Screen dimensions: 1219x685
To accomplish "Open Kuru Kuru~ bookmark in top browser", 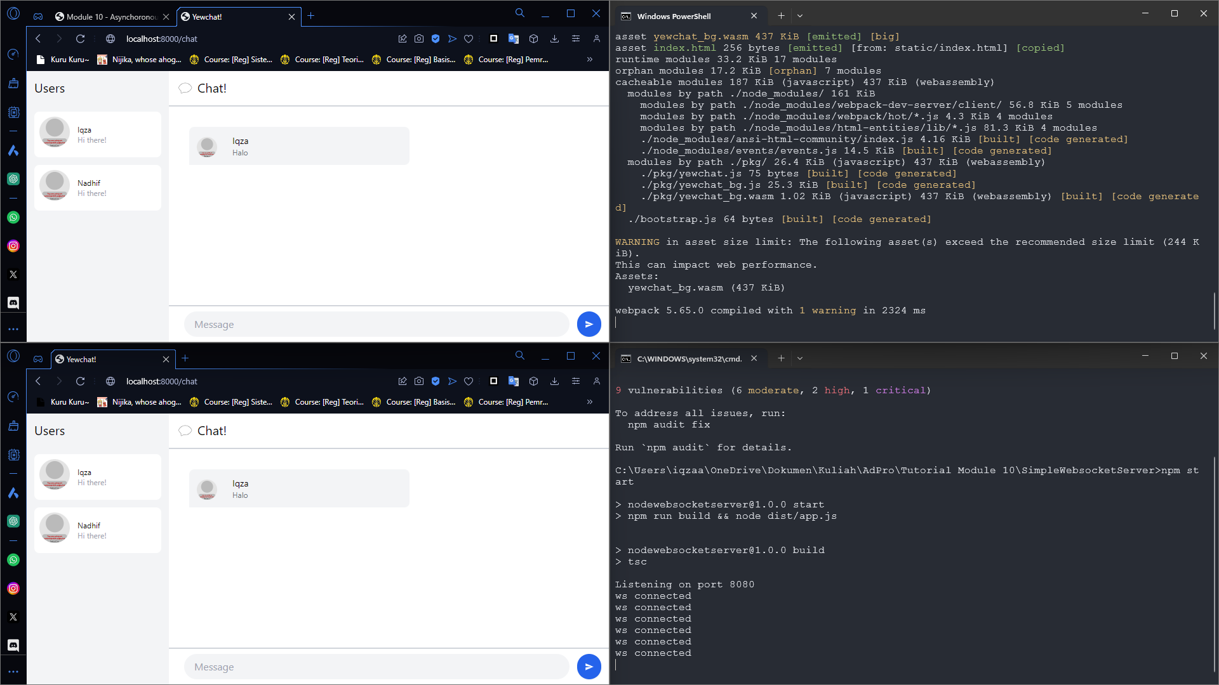I will pyautogui.click(x=63, y=60).
